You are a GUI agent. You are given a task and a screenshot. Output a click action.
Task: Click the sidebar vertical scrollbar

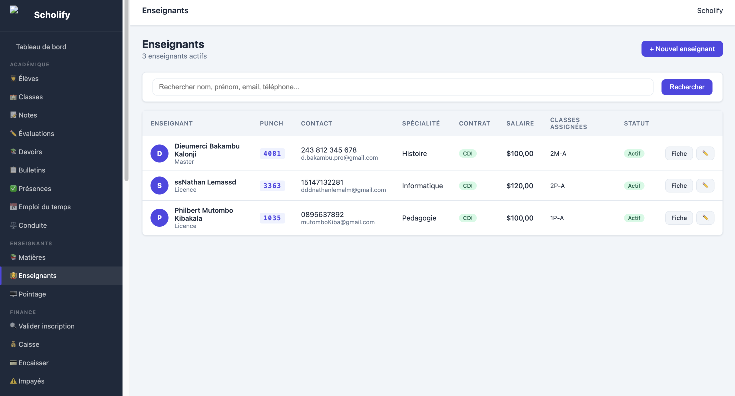coord(126,90)
